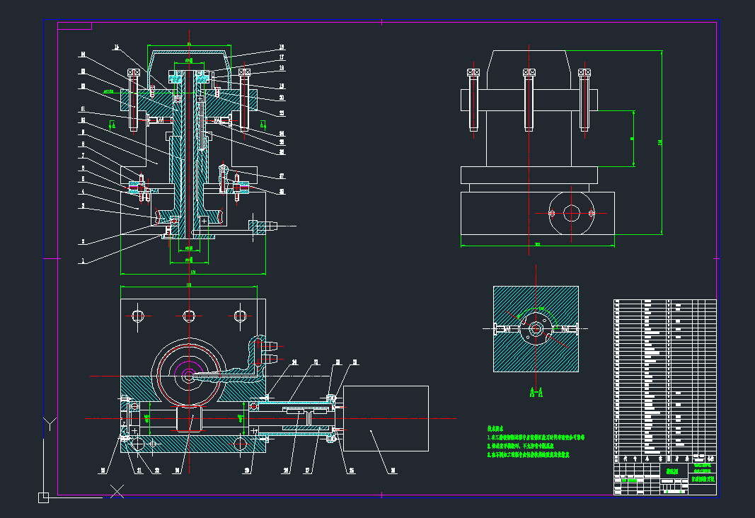Select the left bolt in the side view
Viewport: 755px width, 518px height.
click(x=473, y=100)
